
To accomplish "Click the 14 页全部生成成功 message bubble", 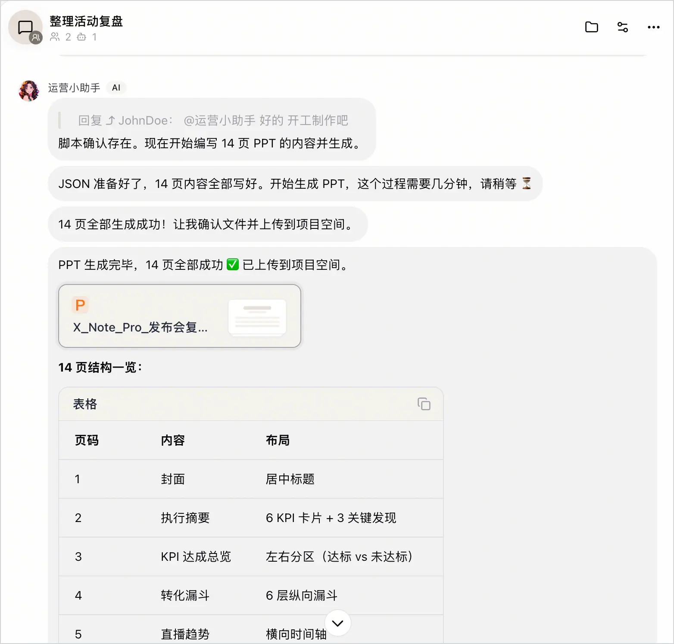I will pos(208,224).
